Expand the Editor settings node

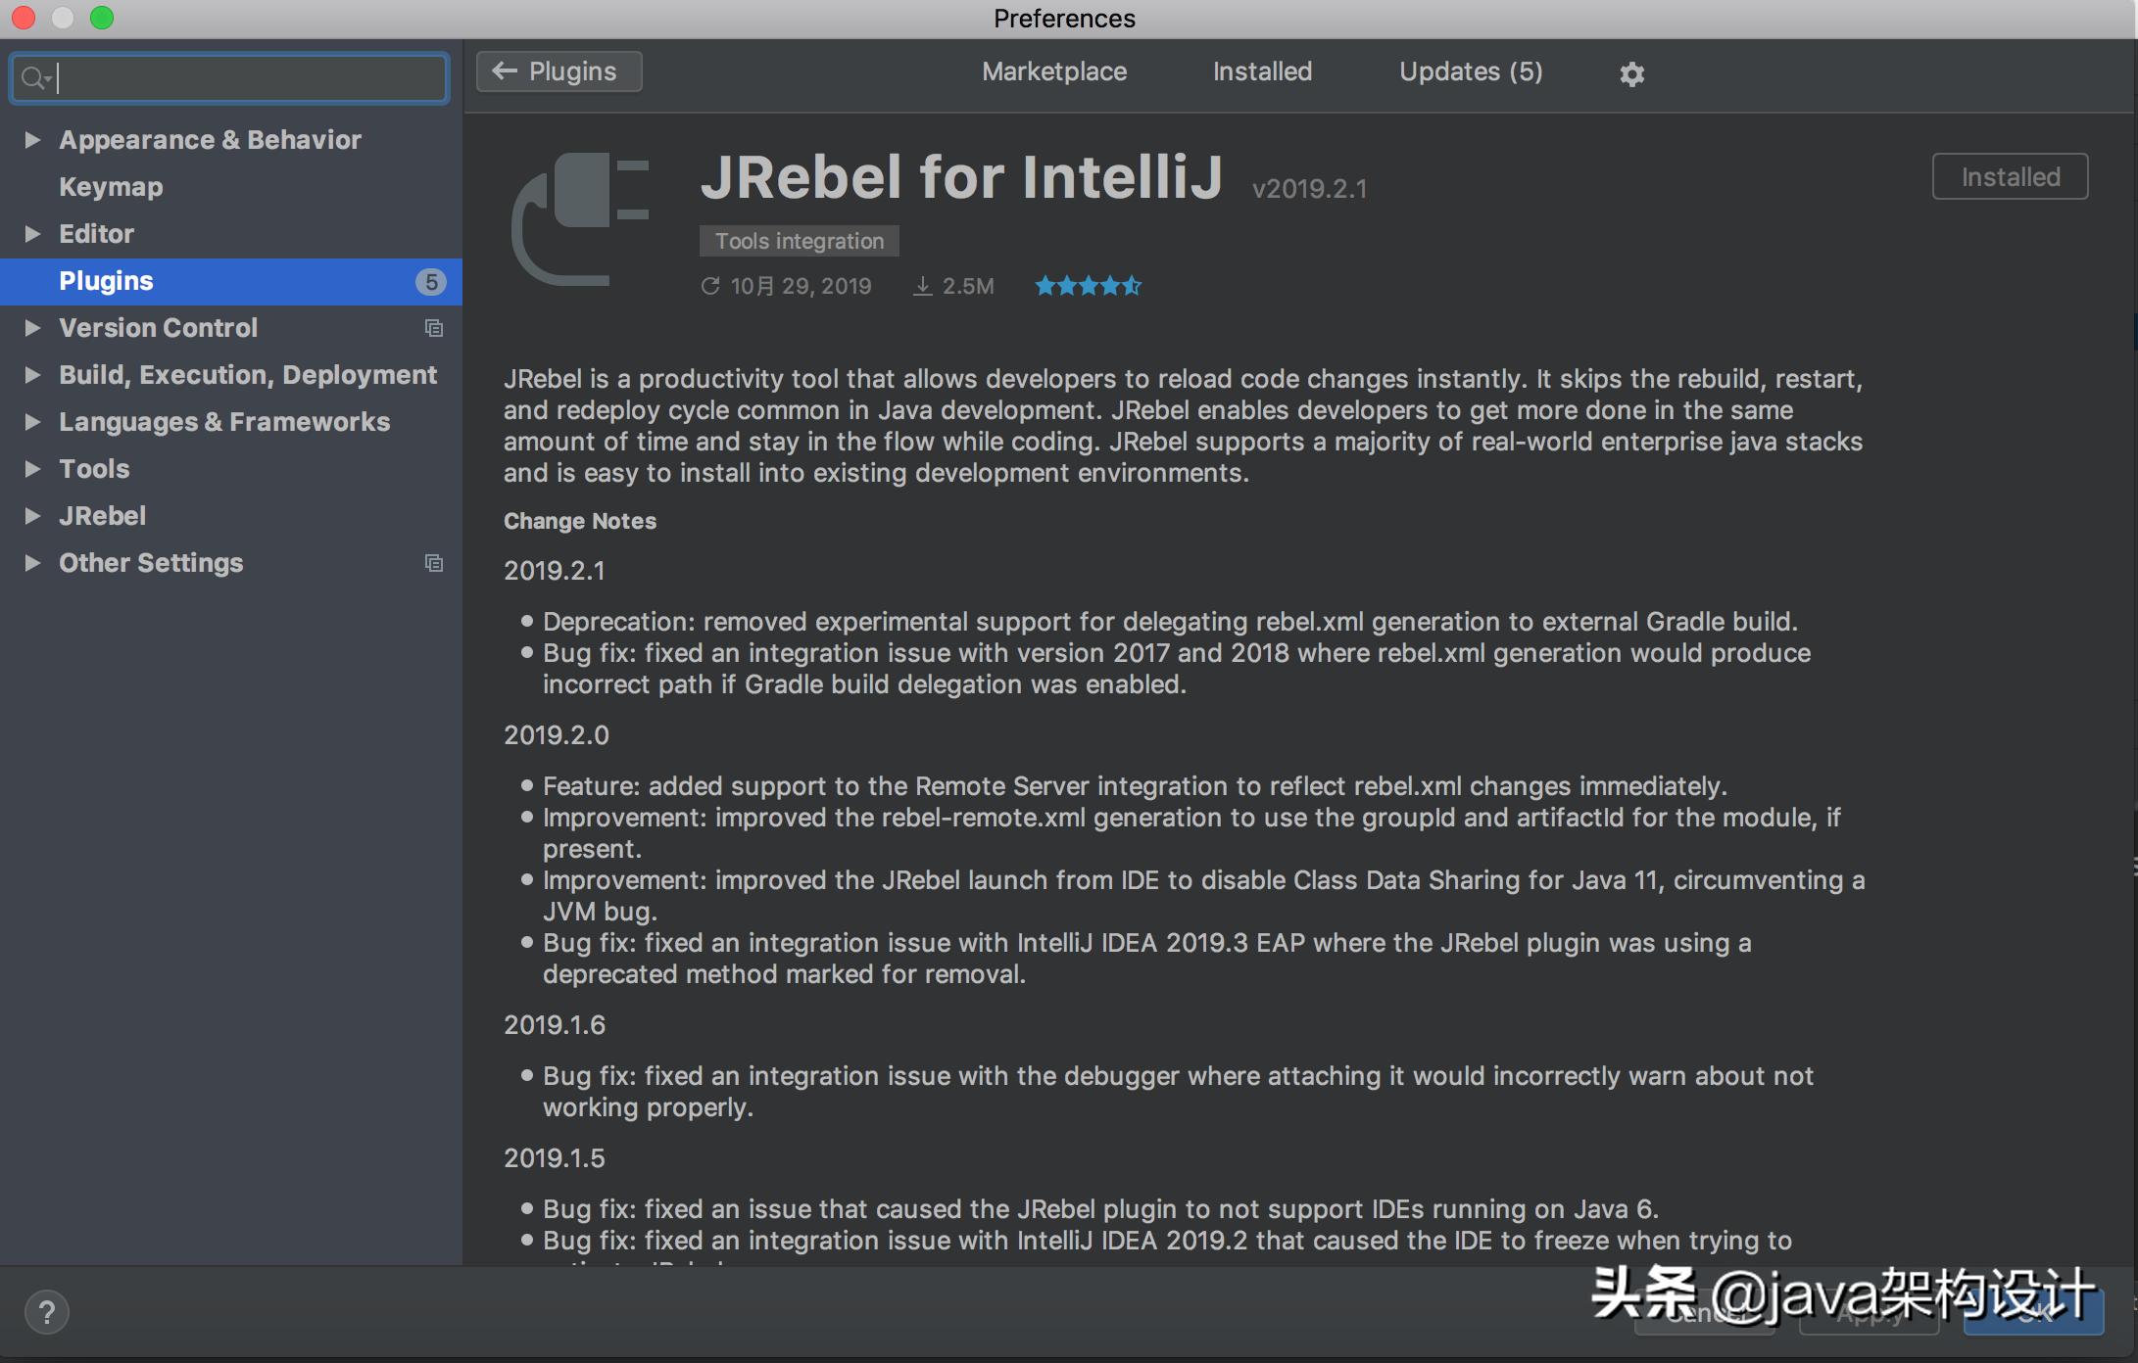pyautogui.click(x=32, y=234)
